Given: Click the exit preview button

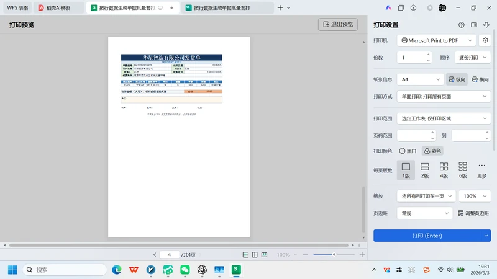Looking at the screenshot, I should pos(338,24).
